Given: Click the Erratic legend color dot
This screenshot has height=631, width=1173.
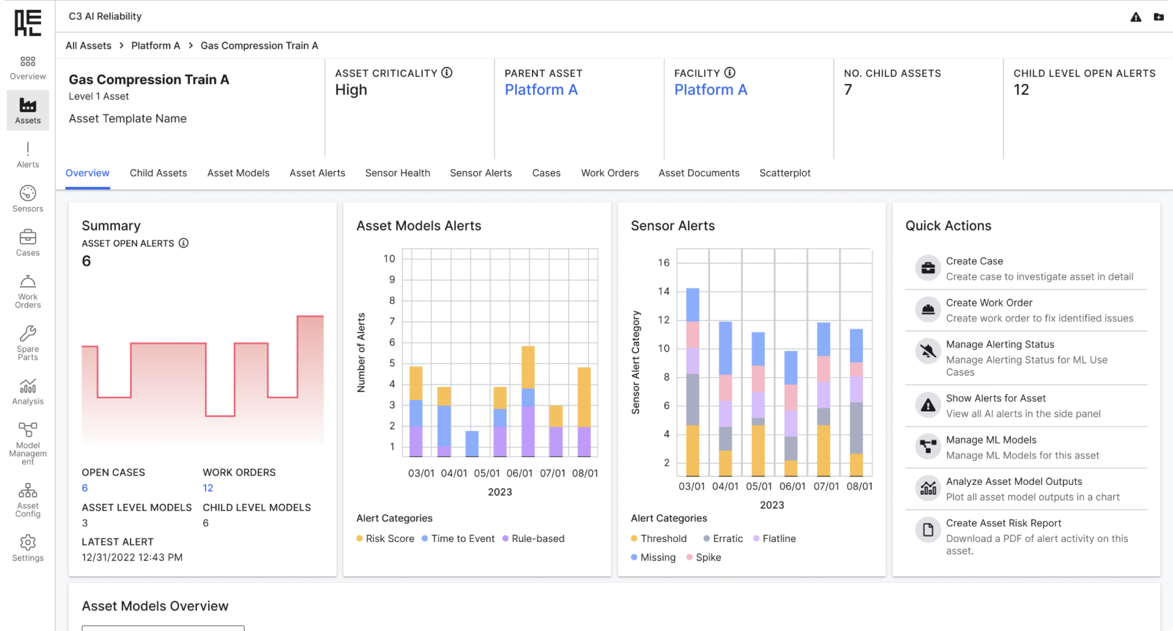Looking at the screenshot, I should point(706,538).
